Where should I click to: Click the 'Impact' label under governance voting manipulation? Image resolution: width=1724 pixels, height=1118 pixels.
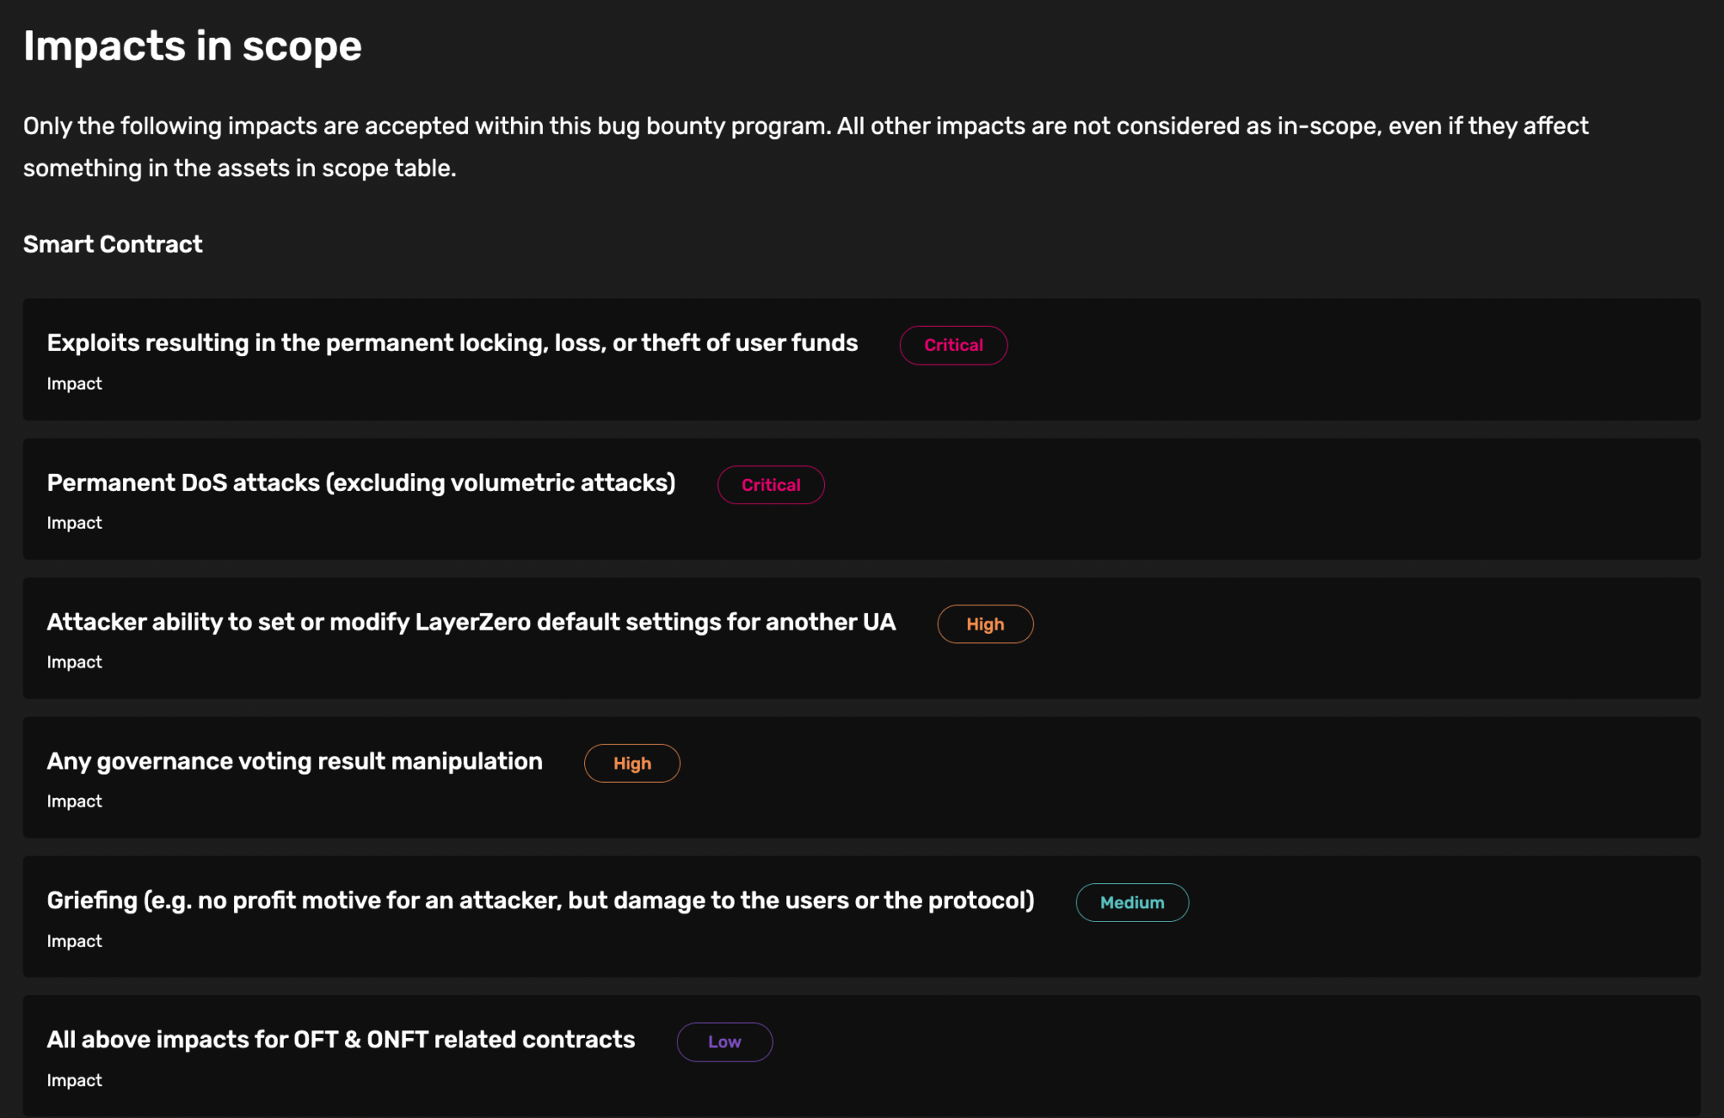pos(74,801)
